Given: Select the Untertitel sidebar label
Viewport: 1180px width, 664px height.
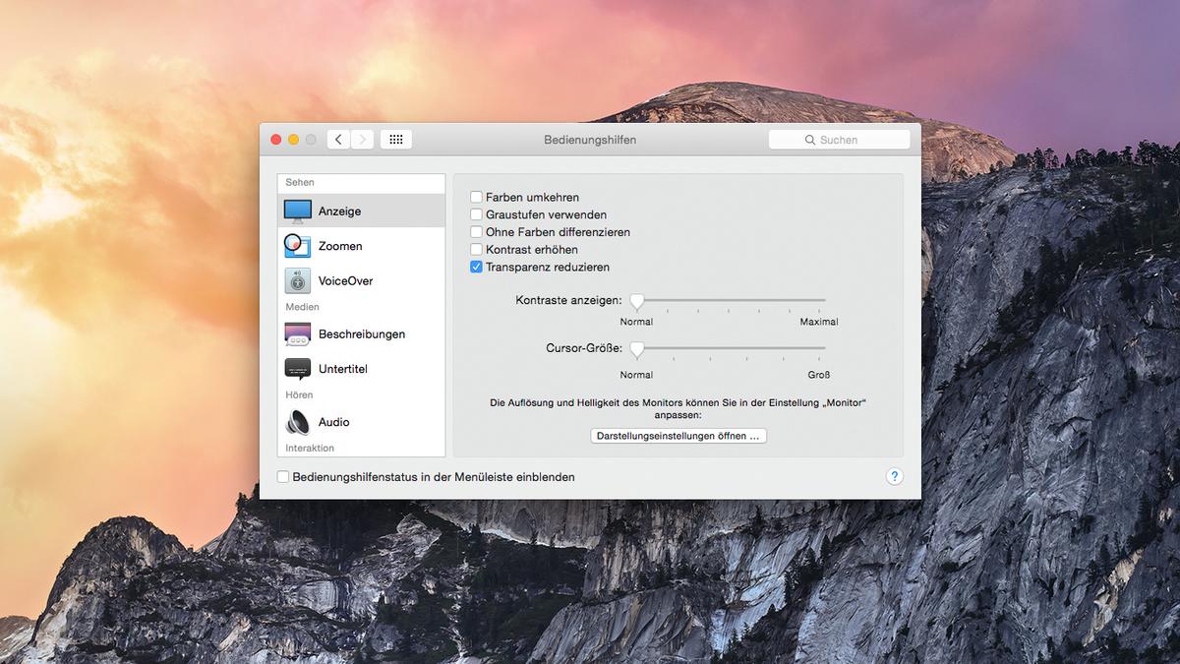Looking at the screenshot, I should 343,369.
